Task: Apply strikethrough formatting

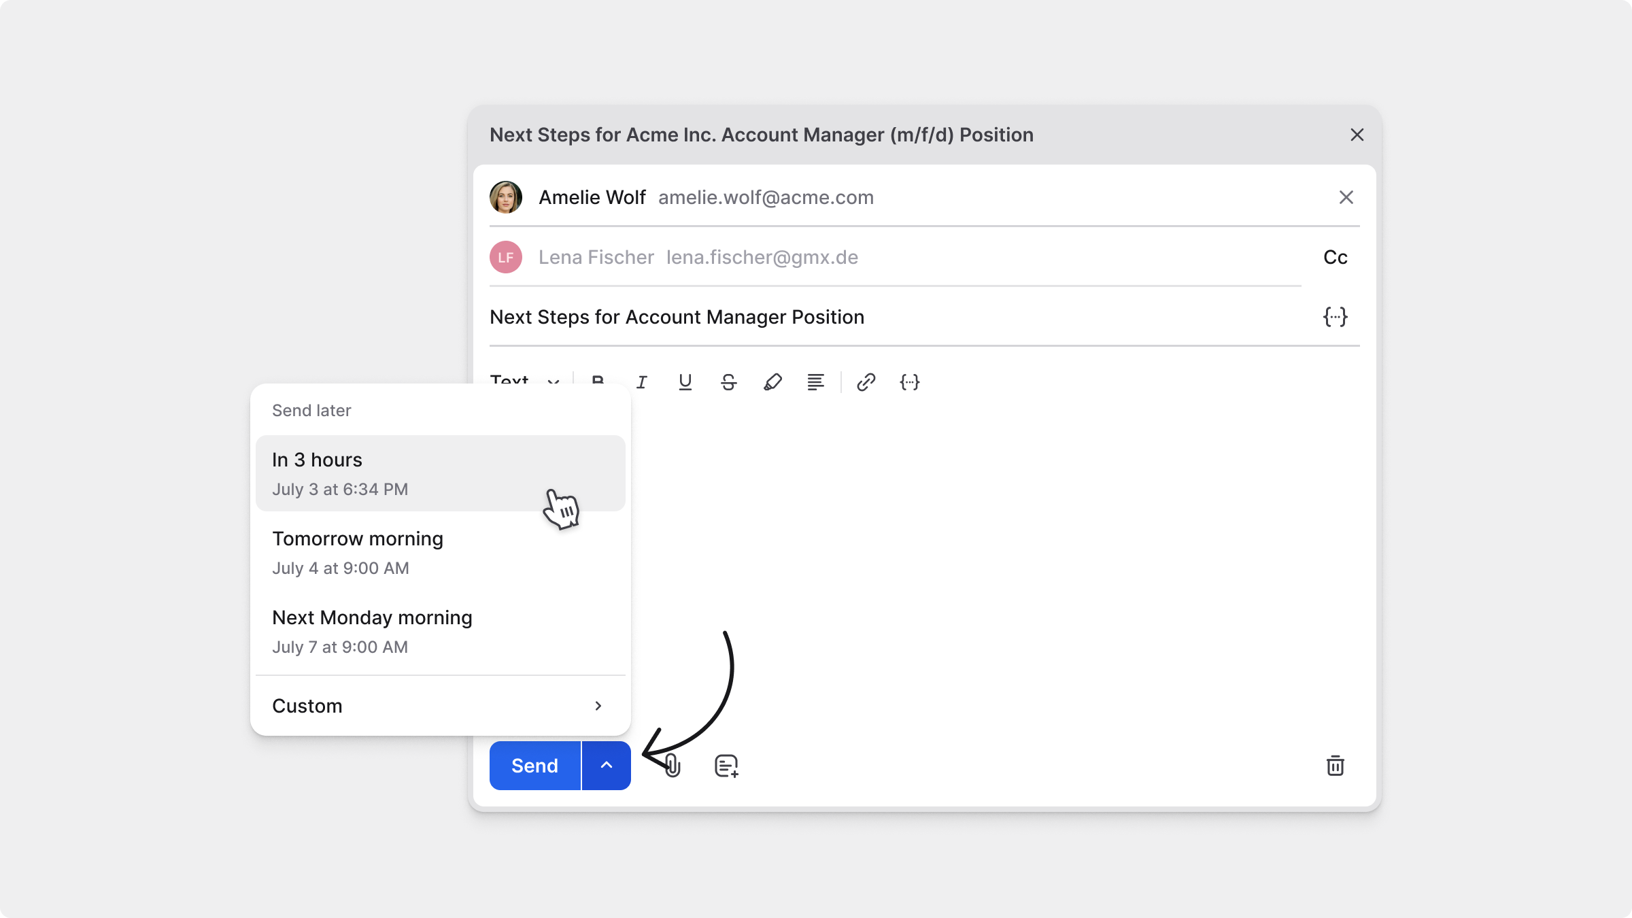Action: 728,382
